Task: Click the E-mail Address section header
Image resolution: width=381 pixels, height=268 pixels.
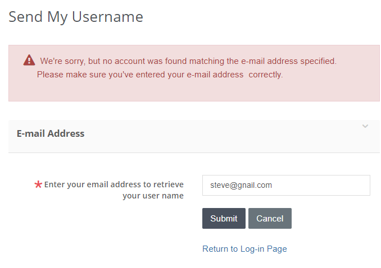Action: point(51,133)
